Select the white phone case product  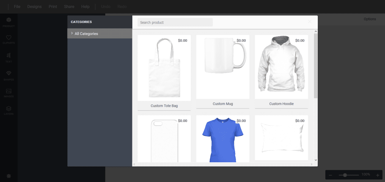pyautogui.click(x=164, y=139)
